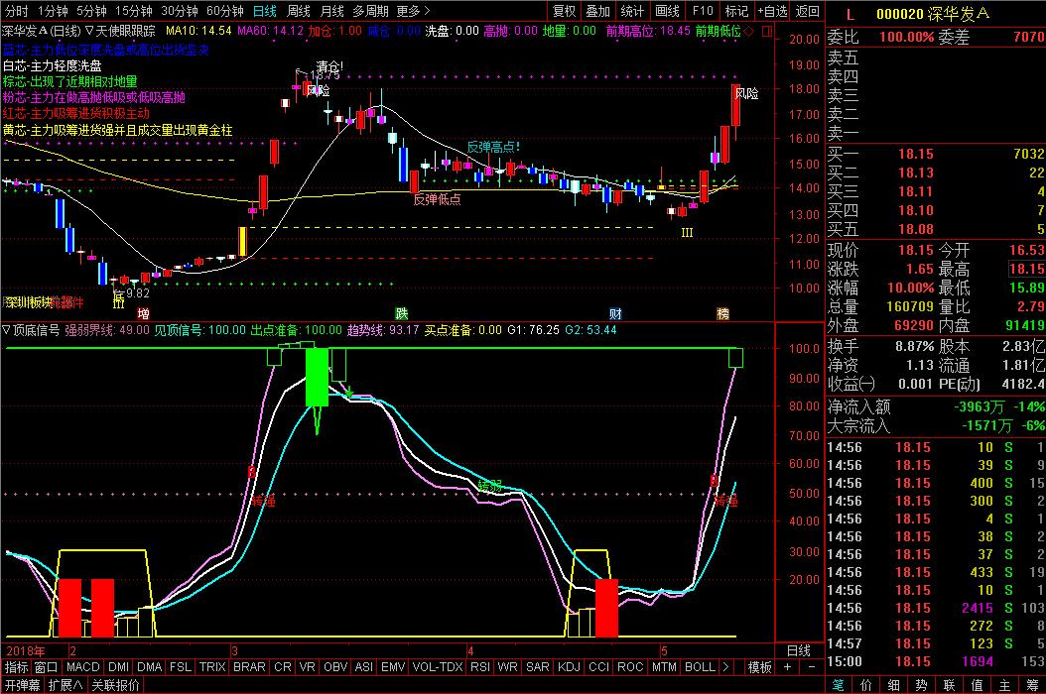This screenshot has height=694, width=1046.
Task: Select the MACD indicator tab
Action: [x=83, y=667]
